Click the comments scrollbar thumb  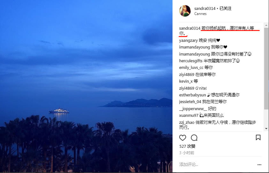point(266,68)
